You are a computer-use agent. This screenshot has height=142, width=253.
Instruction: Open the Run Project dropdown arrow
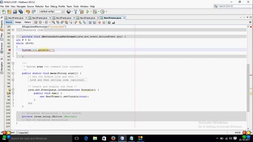click(x=91, y=11)
